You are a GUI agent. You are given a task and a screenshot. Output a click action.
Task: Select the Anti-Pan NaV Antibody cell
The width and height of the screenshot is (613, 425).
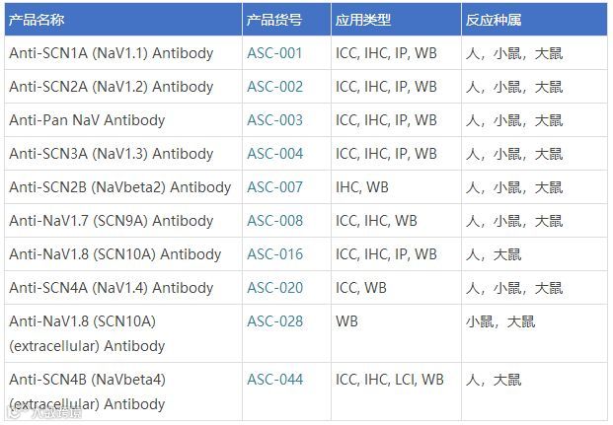click(x=123, y=120)
